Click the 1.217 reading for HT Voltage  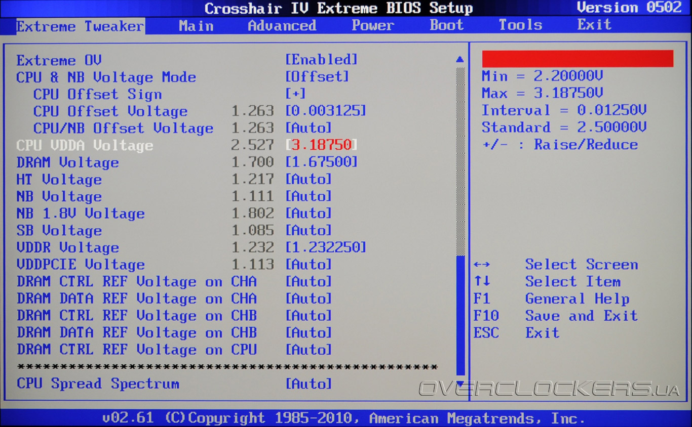click(x=252, y=179)
